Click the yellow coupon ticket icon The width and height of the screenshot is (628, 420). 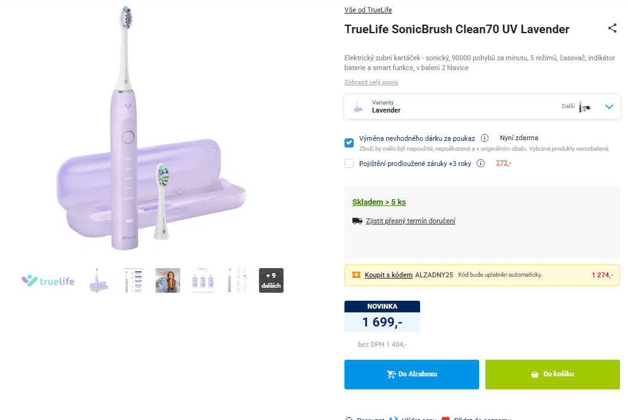355,275
